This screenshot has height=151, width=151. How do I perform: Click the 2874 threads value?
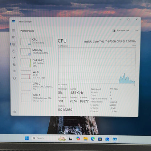point(73,101)
